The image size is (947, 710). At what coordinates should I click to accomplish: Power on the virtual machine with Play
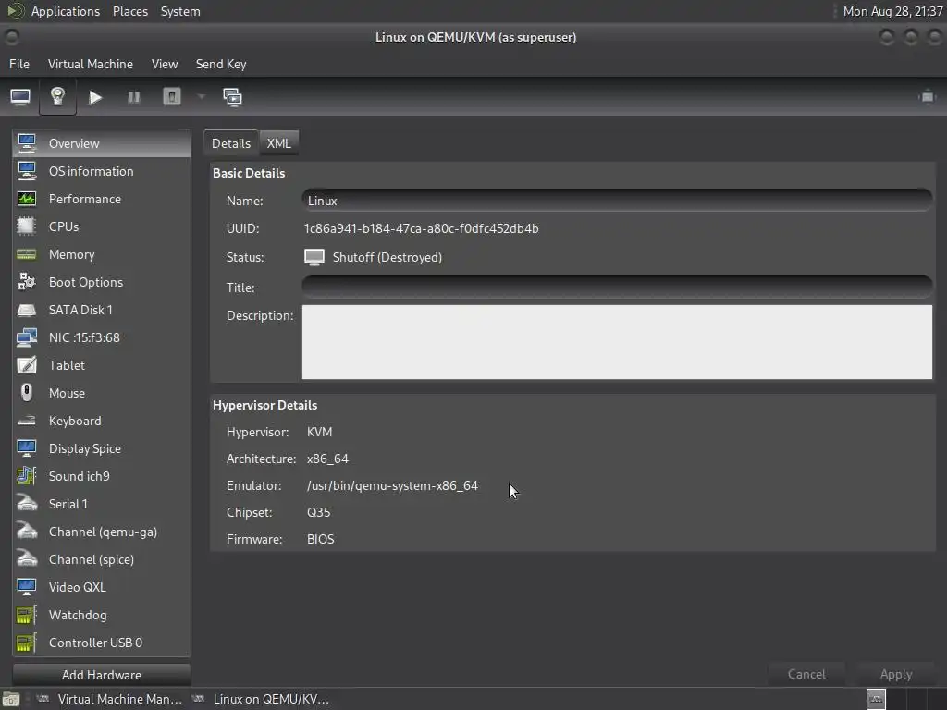pos(95,97)
